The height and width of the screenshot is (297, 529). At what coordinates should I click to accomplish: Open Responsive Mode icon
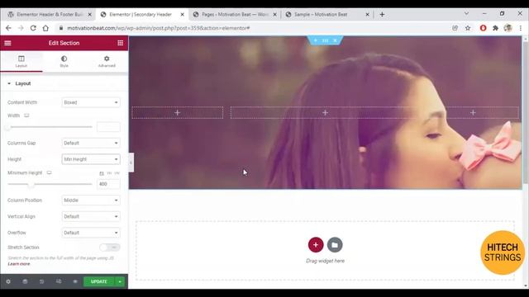pos(59,281)
